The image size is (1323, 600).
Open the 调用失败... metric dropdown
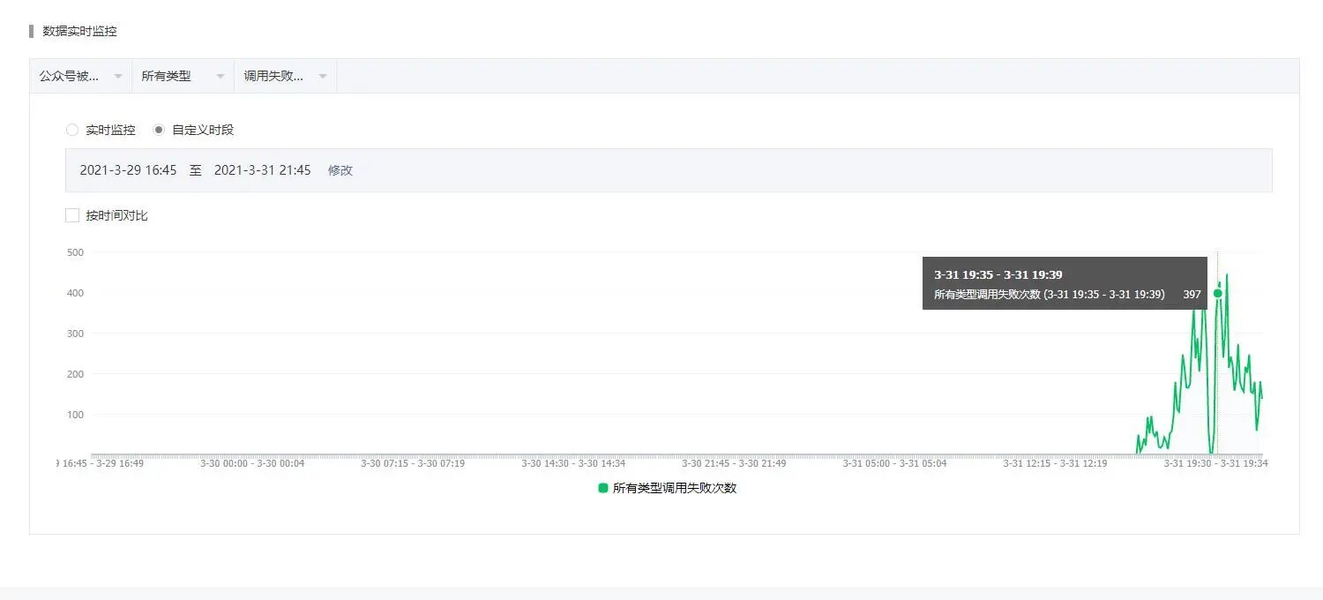tap(285, 76)
